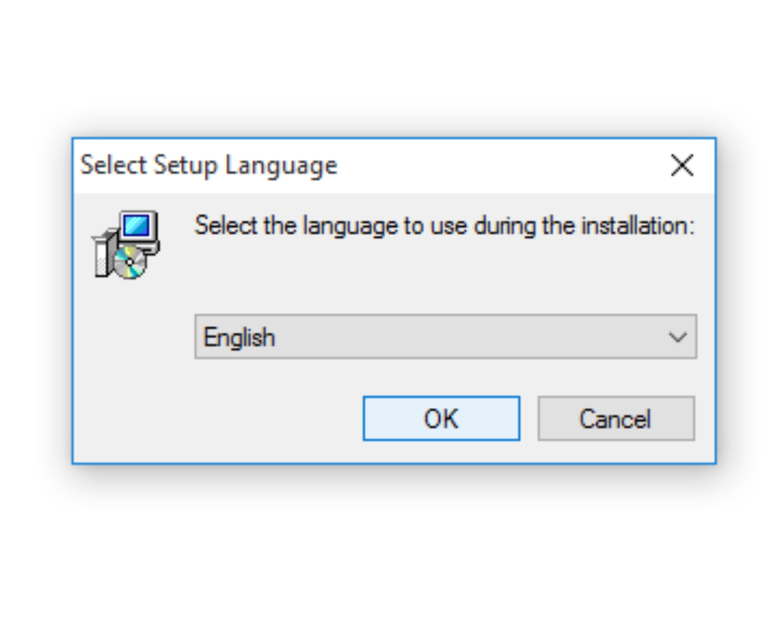Screen dimensions: 777x621
Task: Click the Select Setup Language title text
Action: pos(208,165)
